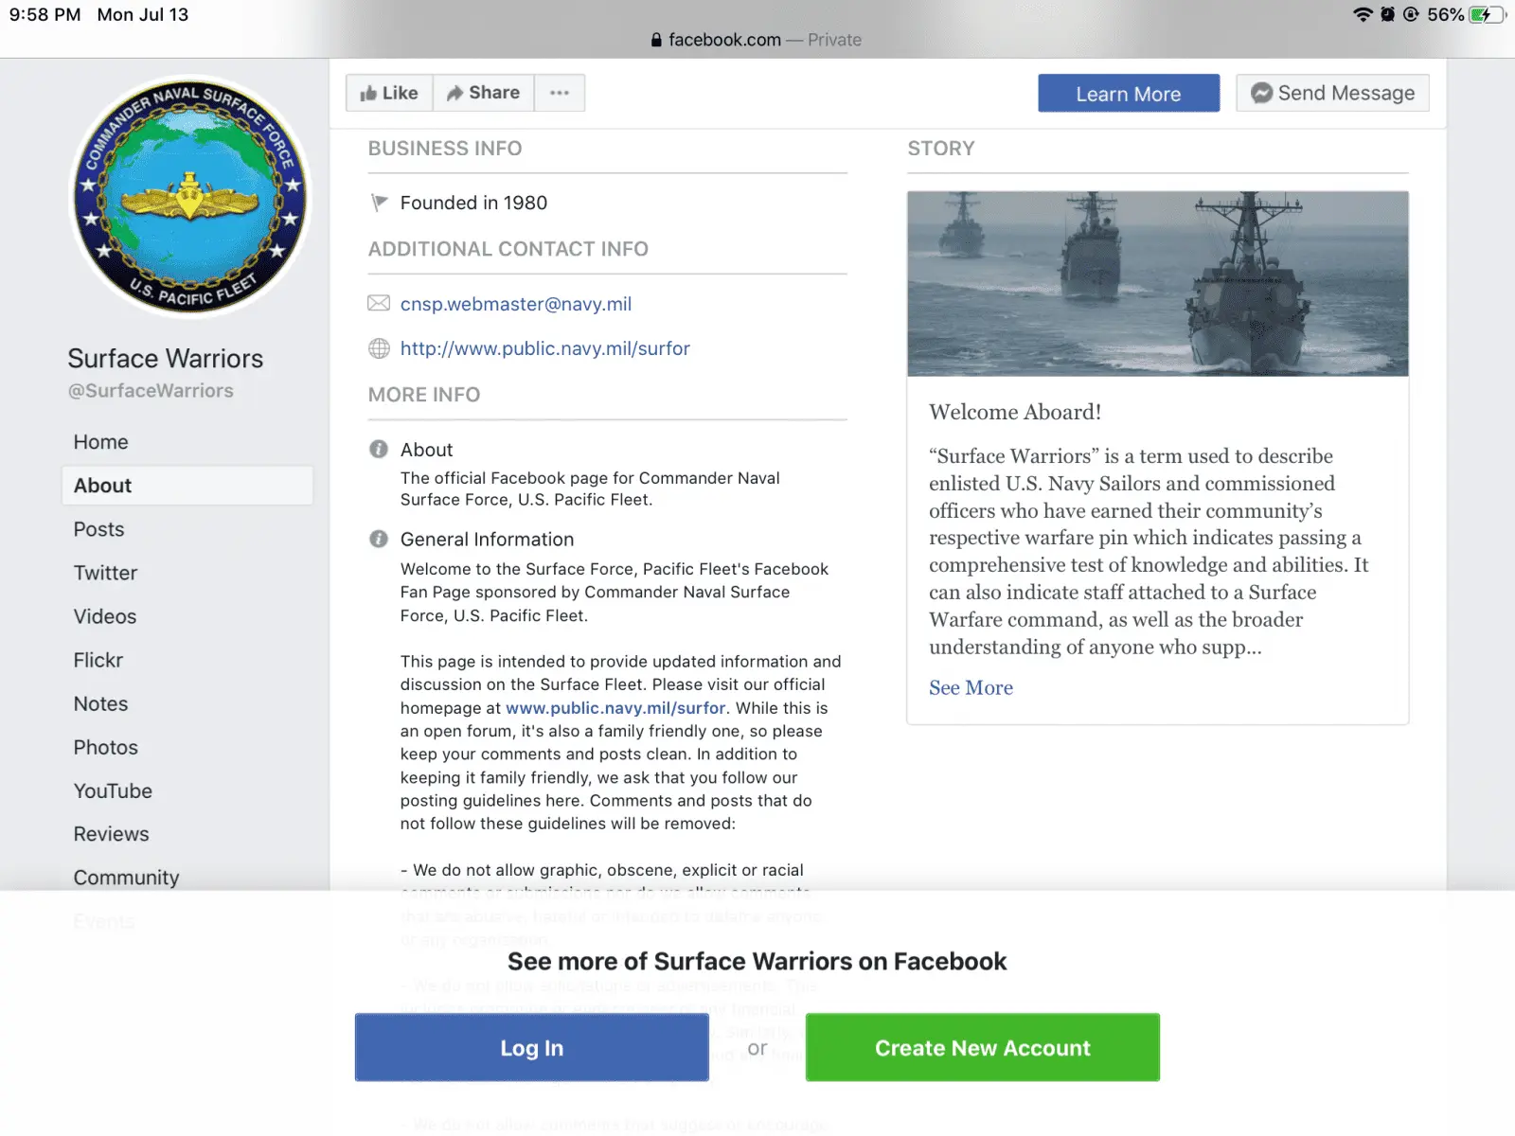Tap the orientation lock status icon

pos(1411,14)
